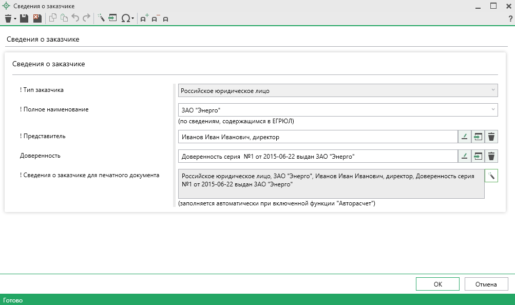The width and height of the screenshot is (515, 305).
Task: Edit the "Представитель" entry with the pencil icon
Action: [464, 137]
